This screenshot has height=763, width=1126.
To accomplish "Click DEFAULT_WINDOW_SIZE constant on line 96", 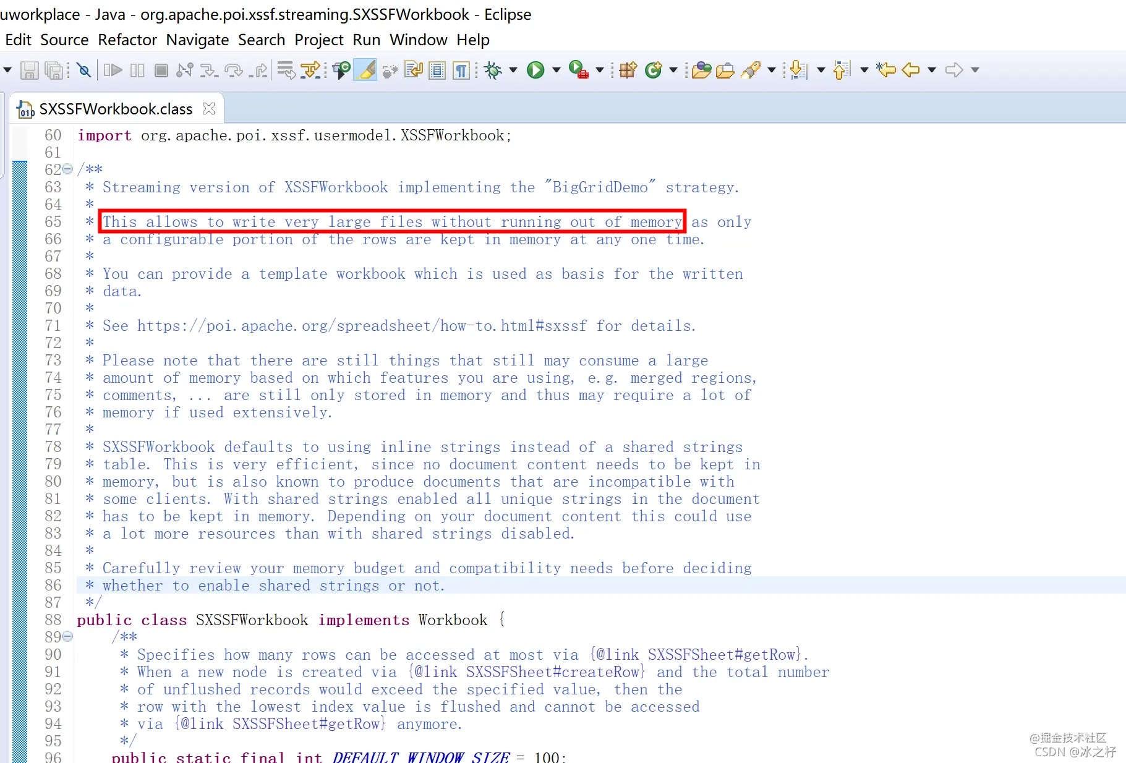I will click(421, 757).
